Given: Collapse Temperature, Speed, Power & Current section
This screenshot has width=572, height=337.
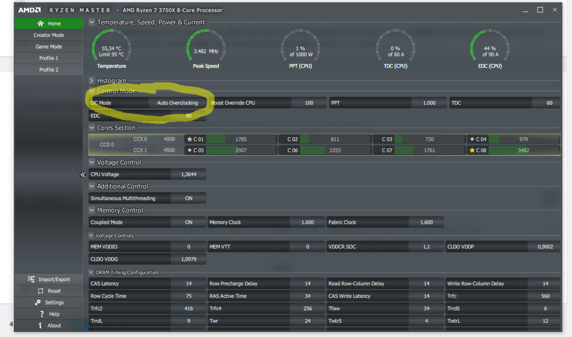Looking at the screenshot, I should click(92, 22).
